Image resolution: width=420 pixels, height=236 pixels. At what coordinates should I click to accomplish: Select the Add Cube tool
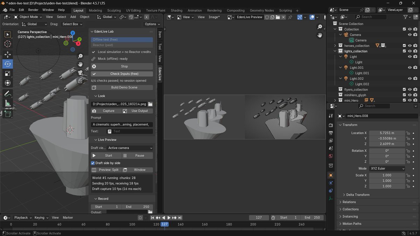(x=7, y=114)
